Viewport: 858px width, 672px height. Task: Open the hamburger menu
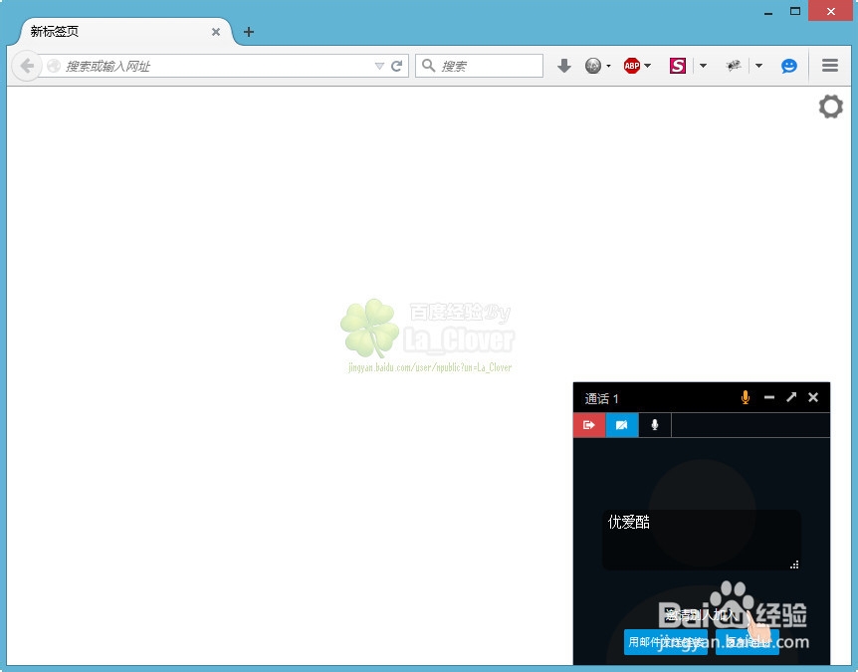[x=830, y=66]
